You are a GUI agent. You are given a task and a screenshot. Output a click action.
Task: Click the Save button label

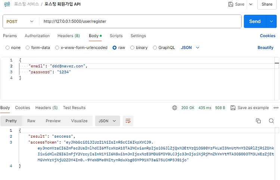click(240, 4)
